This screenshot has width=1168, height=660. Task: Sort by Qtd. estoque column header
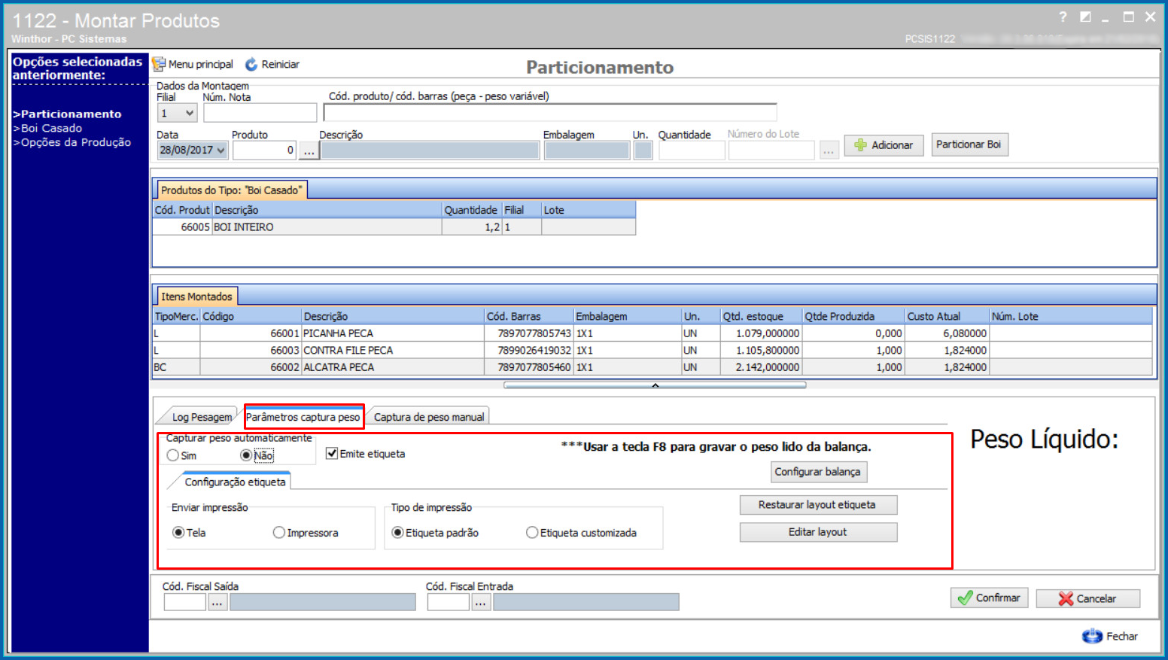click(x=761, y=317)
